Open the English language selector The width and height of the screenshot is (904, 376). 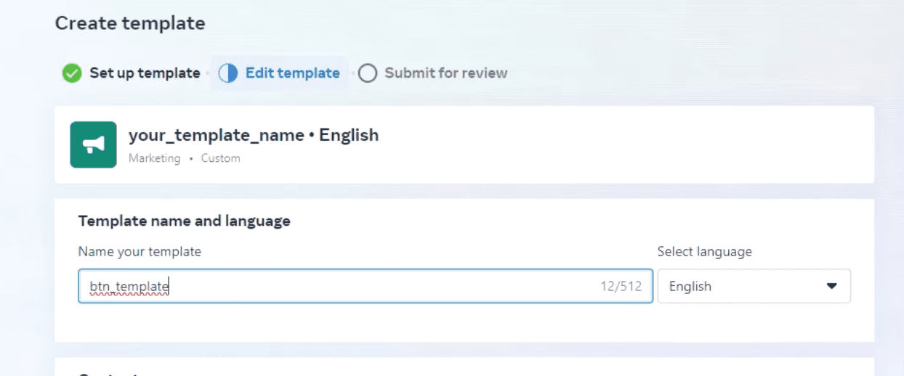click(x=753, y=286)
